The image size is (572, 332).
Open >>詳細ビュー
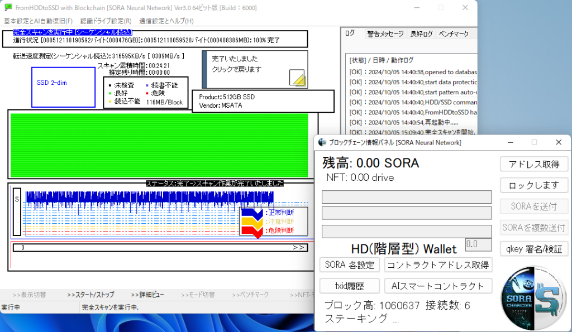pos(147,295)
